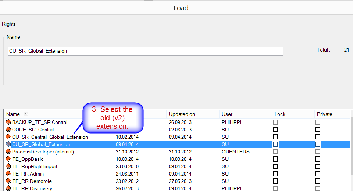Select the TE_RR Demorole row name

point(32,181)
